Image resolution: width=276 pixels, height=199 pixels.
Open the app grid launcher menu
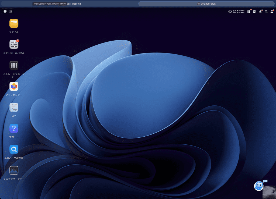[x=10, y=11]
